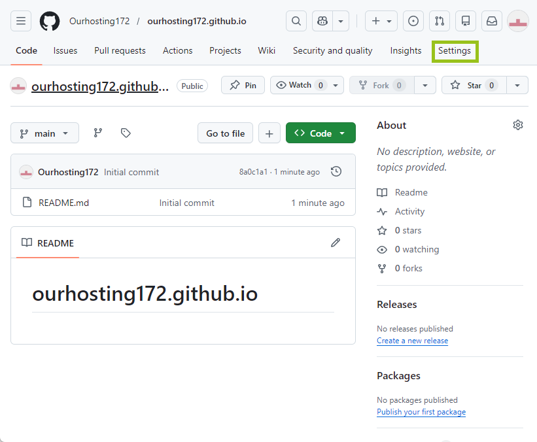Open the repositories header icon
The height and width of the screenshot is (442, 537).
(466, 21)
